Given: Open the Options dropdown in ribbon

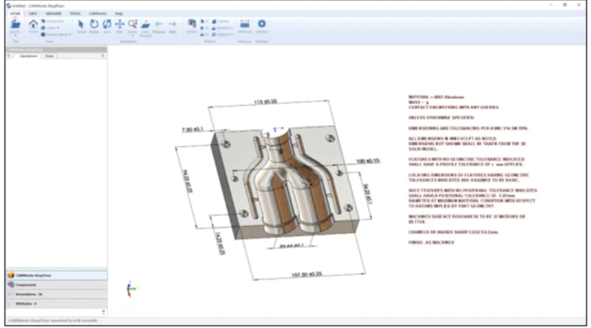Looking at the screenshot, I should [x=222, y=34].
